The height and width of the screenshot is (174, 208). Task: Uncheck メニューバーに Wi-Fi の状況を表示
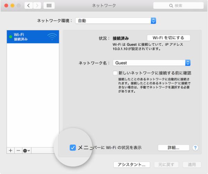[x=73, y=147]
